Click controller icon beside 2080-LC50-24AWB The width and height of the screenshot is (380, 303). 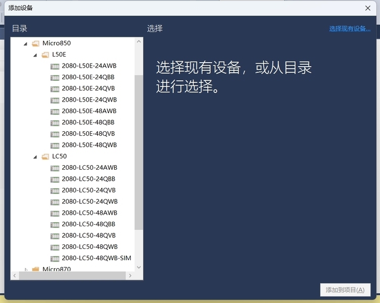[55, 168]
